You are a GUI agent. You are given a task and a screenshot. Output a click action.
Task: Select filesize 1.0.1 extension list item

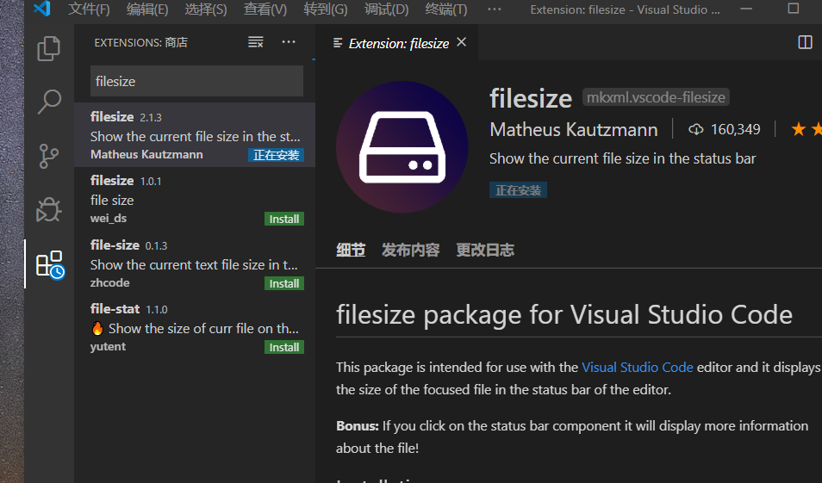point(195,199)
